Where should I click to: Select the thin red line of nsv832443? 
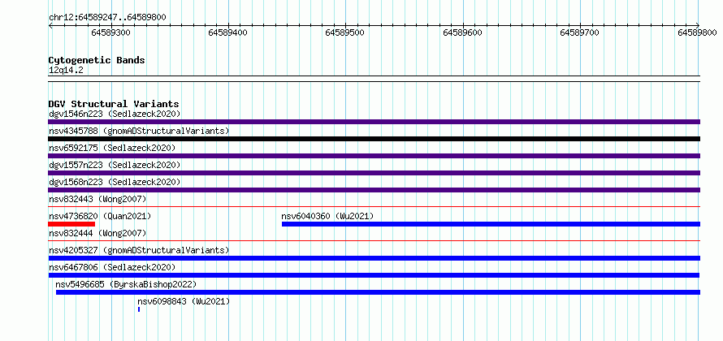pos(374,206)
